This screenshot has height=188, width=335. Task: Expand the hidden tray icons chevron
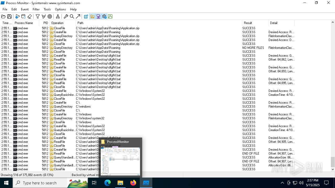pos(282,183)
